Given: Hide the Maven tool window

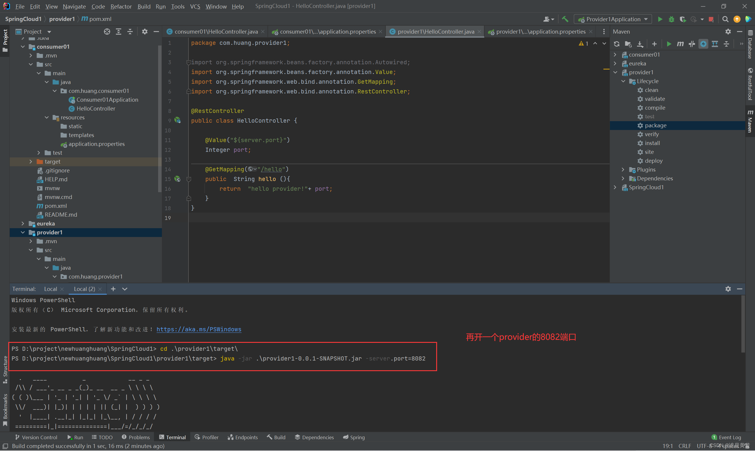Looking at the screenshot, I should [739, 32].
